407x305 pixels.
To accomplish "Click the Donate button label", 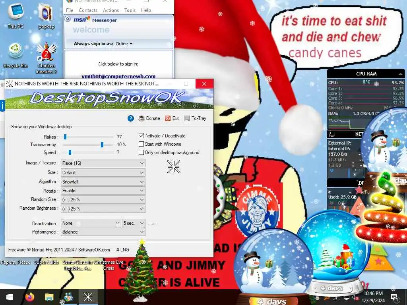I will click(153, 118).
